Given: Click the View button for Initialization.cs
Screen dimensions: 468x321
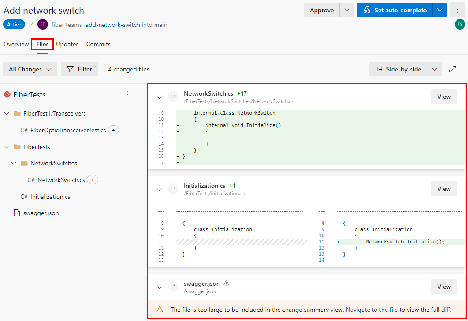Looking at the screenshot, I should pos(443,188).
